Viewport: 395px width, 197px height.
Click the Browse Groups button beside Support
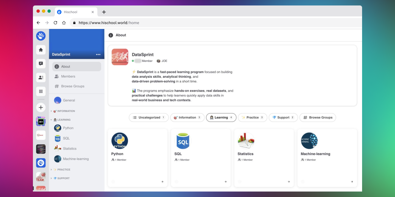318,117
